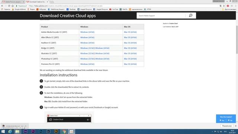Open the clock and date in taskbar

point(232,131)
